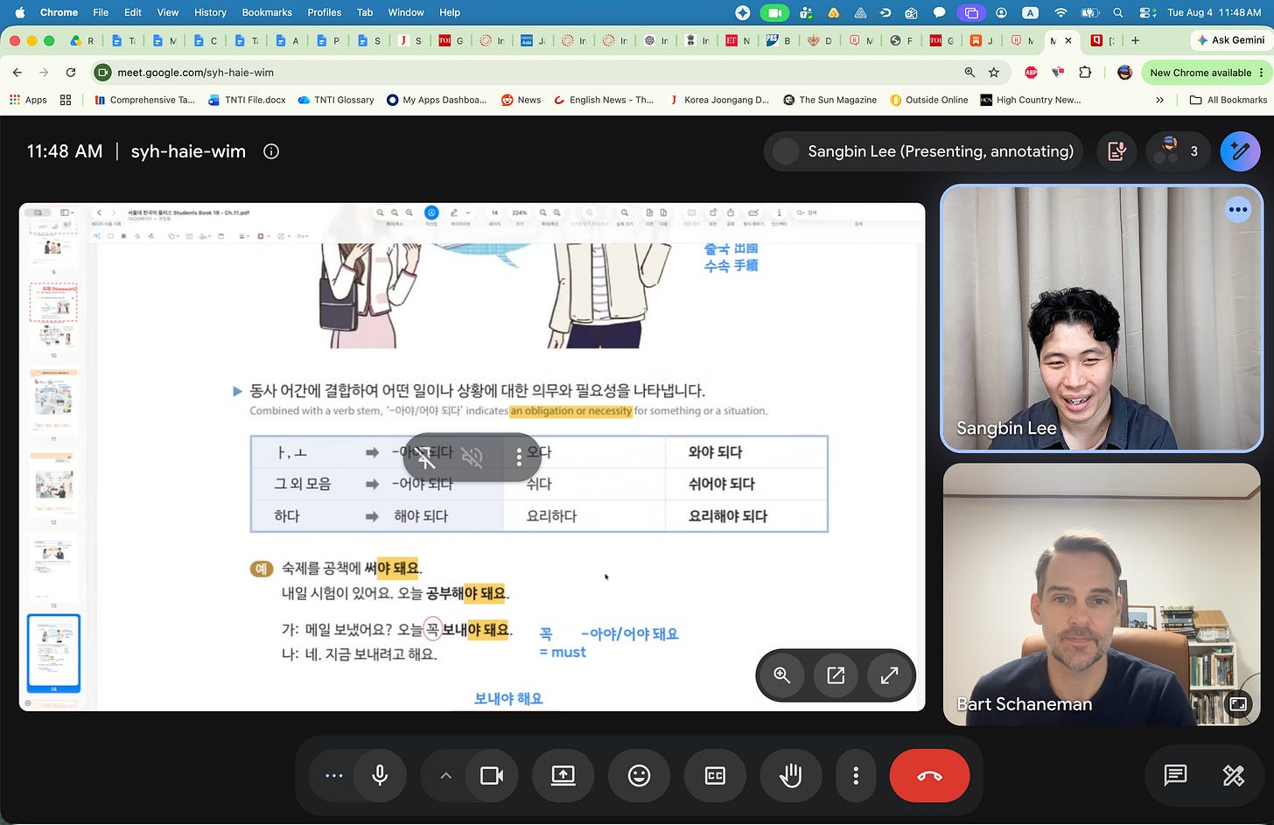Mute the presentation audio from the overlay

[472, 458]
